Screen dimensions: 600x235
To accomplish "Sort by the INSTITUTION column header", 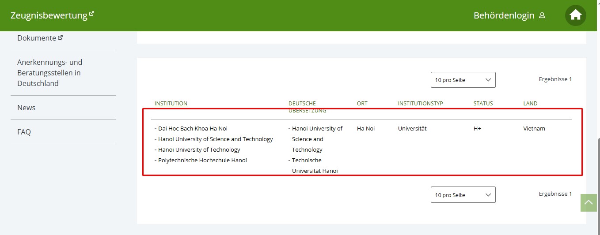I will pyautogui.click(x=171, y=104).
